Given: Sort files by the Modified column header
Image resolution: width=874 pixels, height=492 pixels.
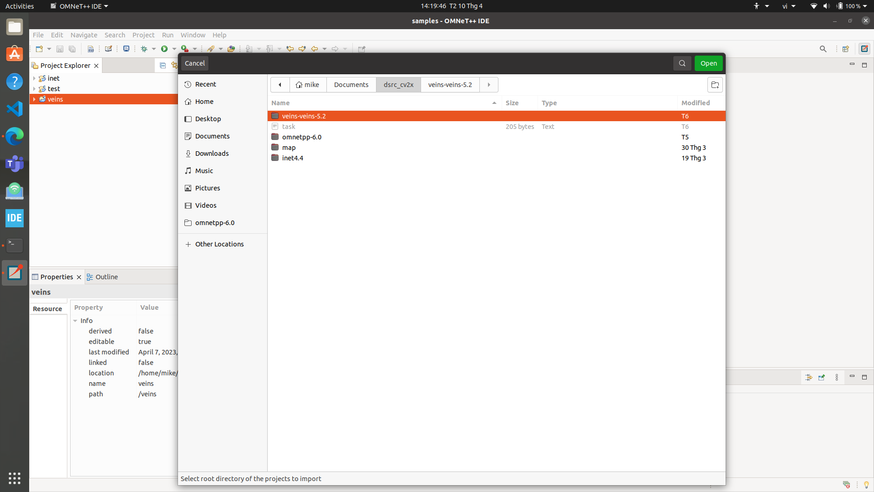Looking at the screenshot, I should [695, 103].
